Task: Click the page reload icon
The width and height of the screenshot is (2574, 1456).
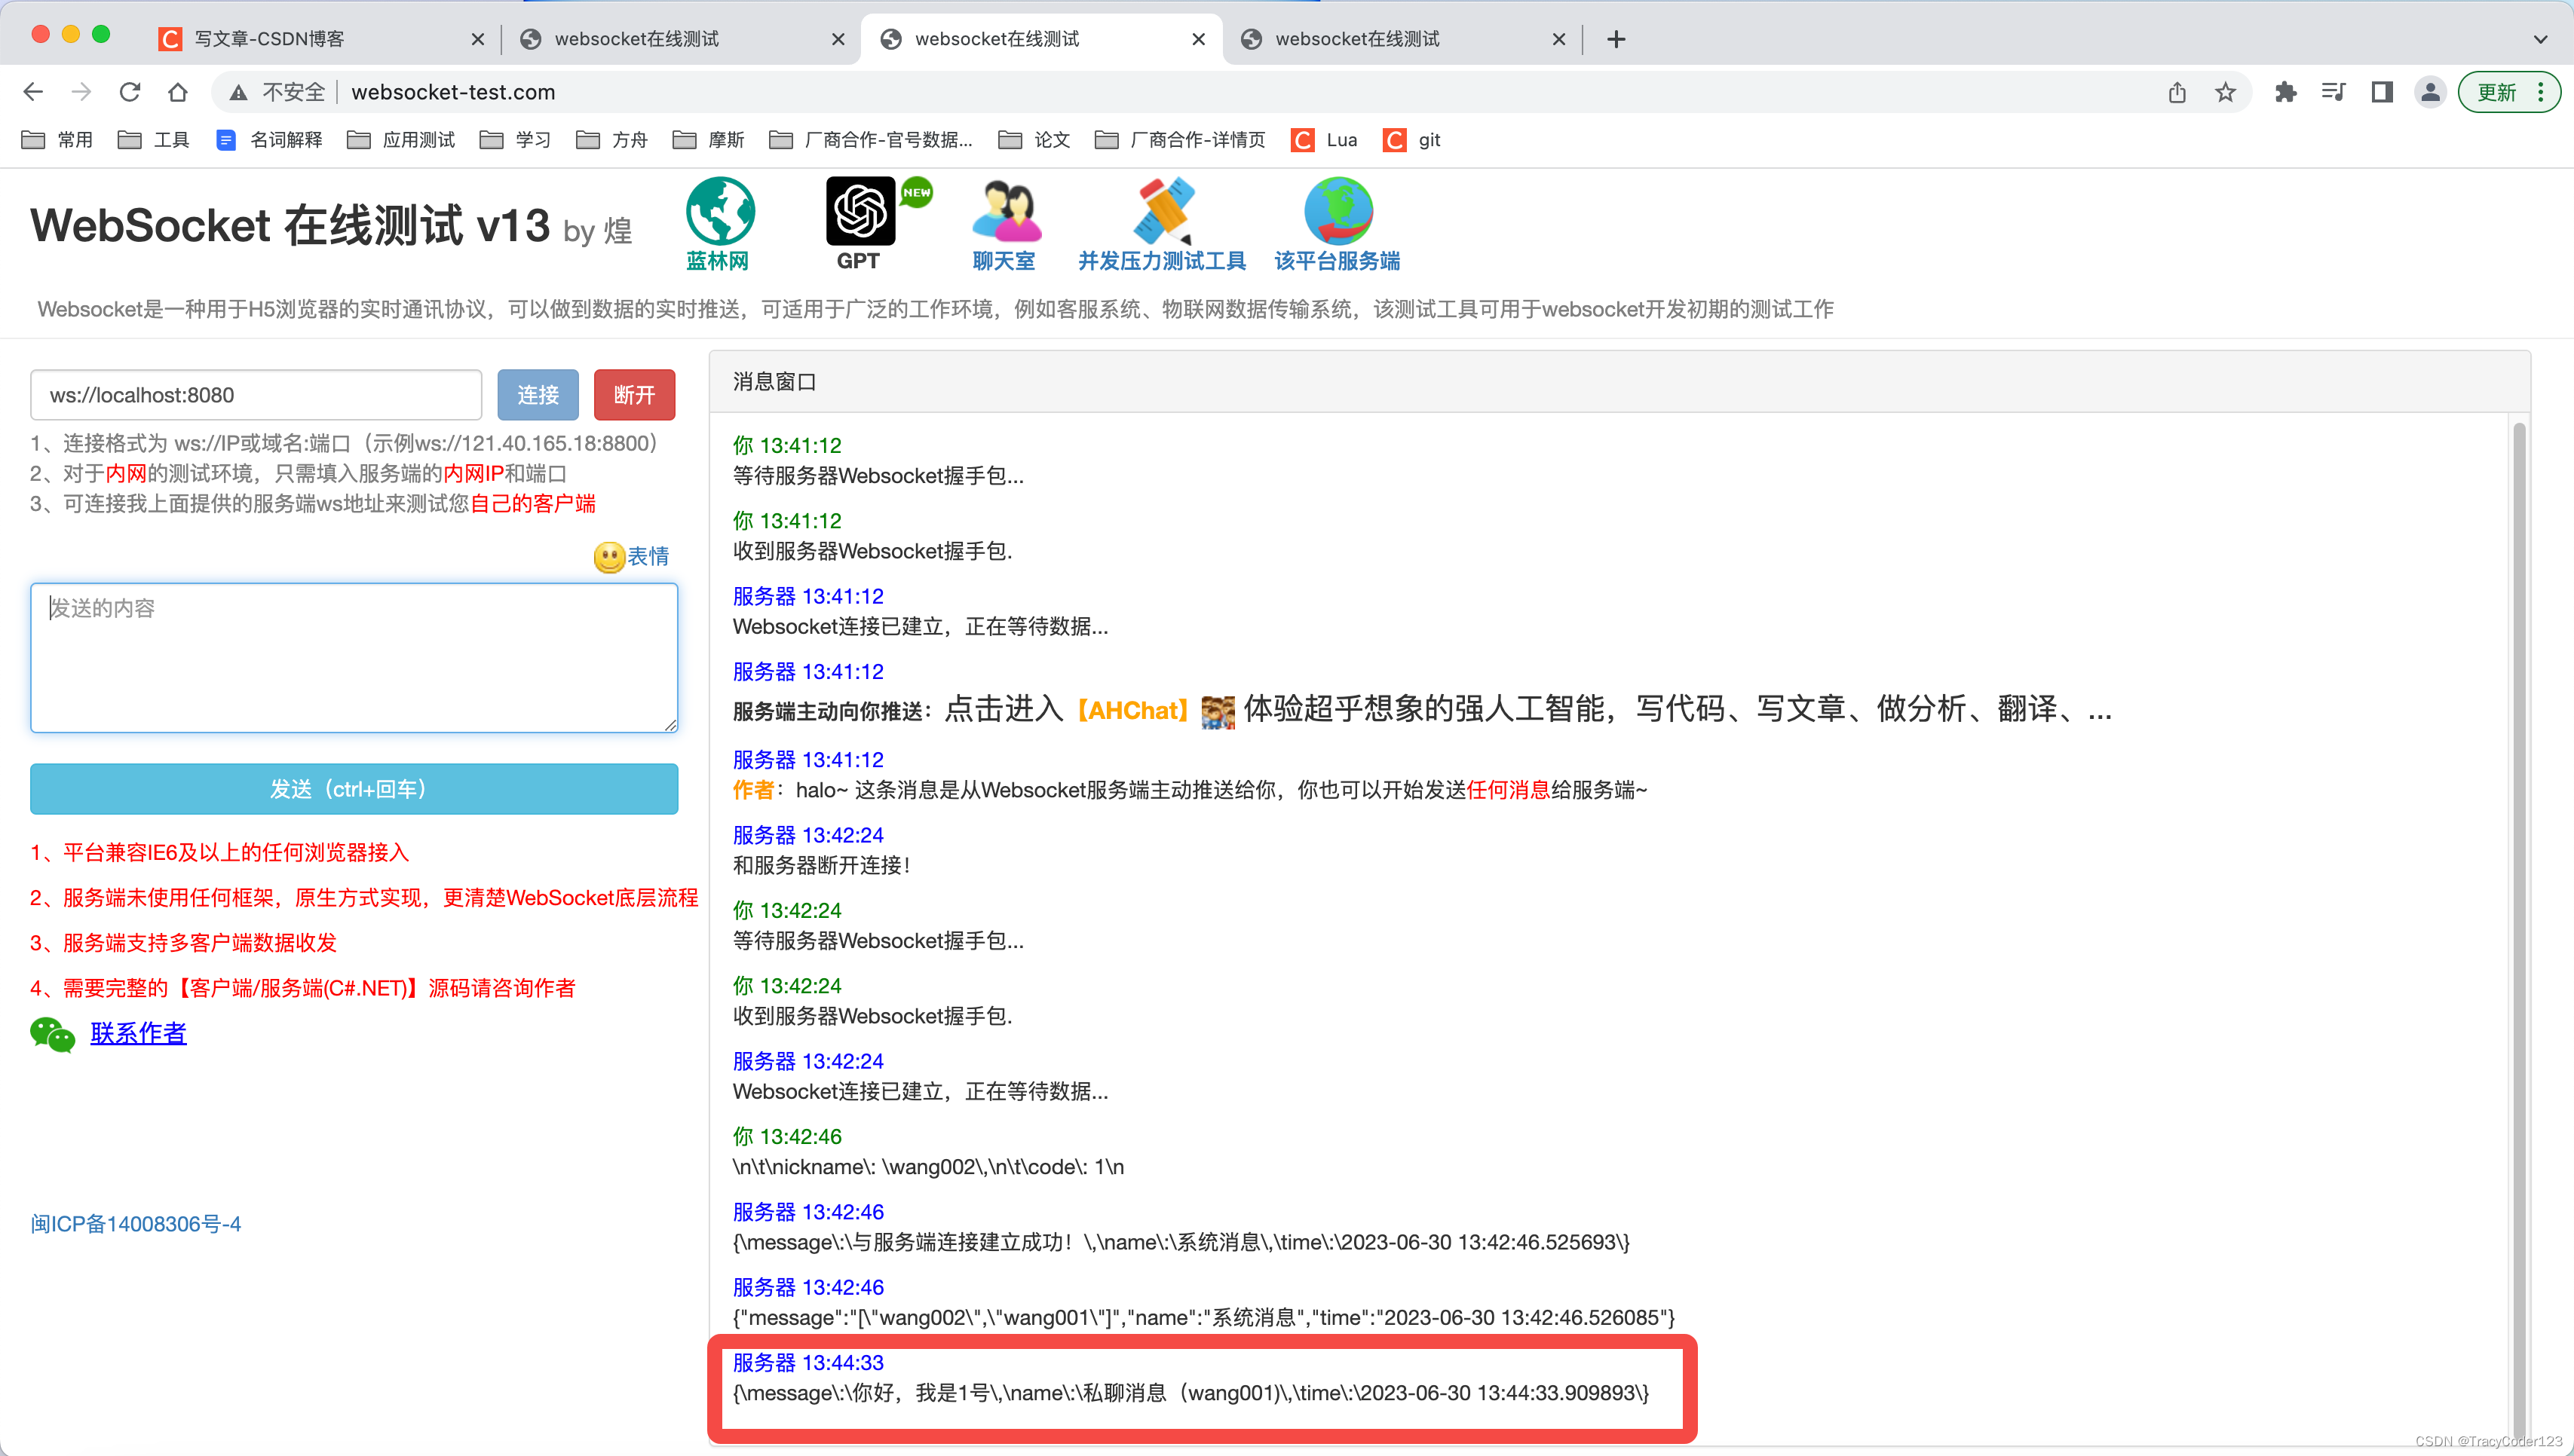Action: click(x=130, y=92)
